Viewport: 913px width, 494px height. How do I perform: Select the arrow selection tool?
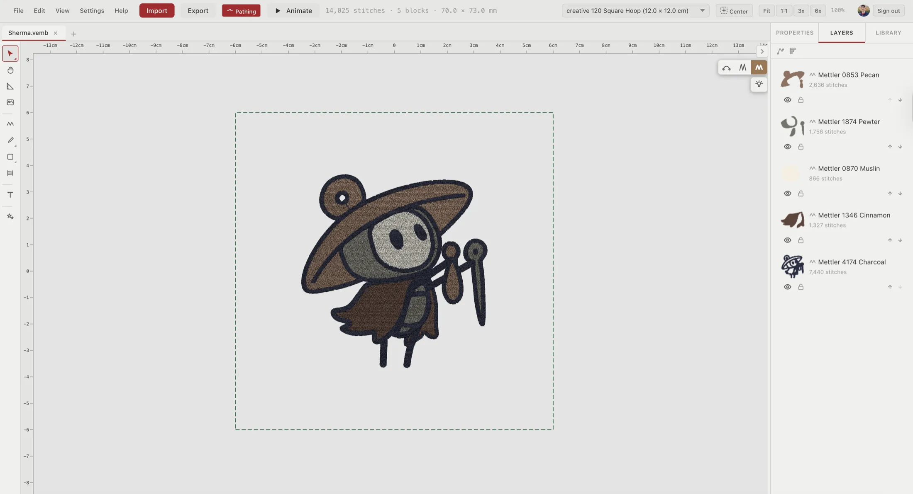pyautogui.click(x=10, y=53)
